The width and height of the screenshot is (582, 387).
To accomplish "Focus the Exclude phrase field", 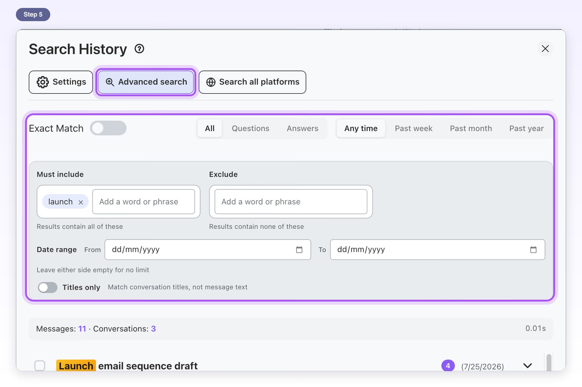I will (291, 202).
